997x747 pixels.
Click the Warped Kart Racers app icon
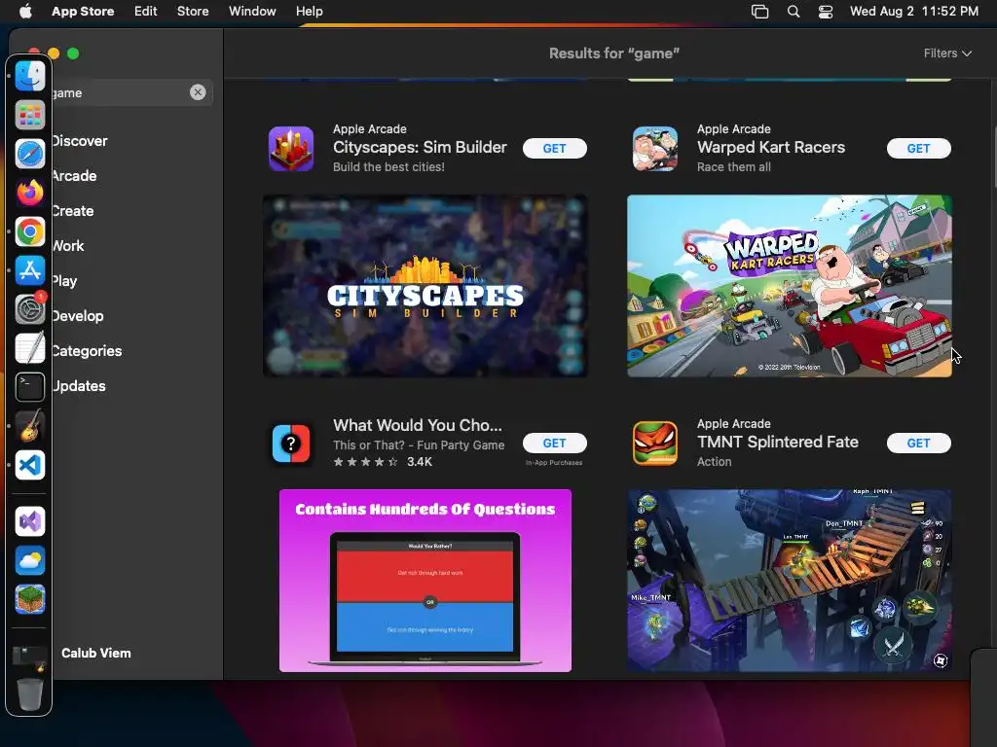click(655, 149)
